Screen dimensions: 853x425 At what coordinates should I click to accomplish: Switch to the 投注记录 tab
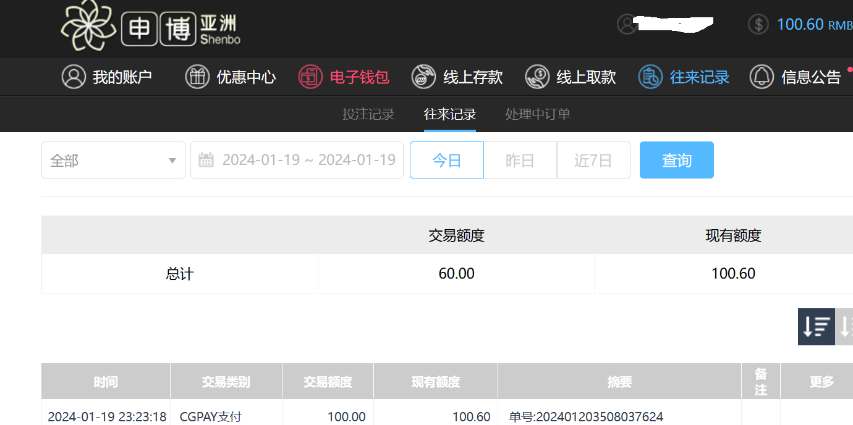click(368, 114)
